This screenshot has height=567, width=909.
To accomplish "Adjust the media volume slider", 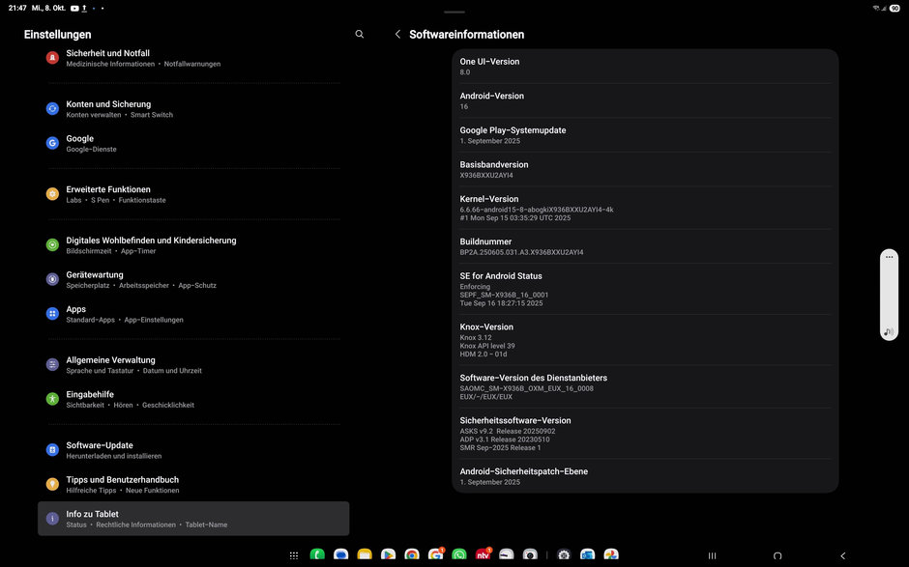I will (889, 295).
